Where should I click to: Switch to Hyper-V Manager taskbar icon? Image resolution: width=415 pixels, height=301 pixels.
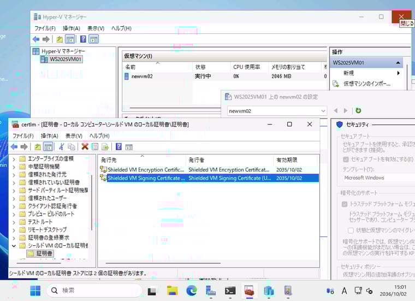pyautogui.click(x=269, y=291)
